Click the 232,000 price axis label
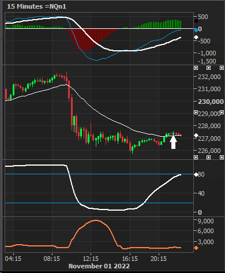The image size is (225, 273). [209, 77]
